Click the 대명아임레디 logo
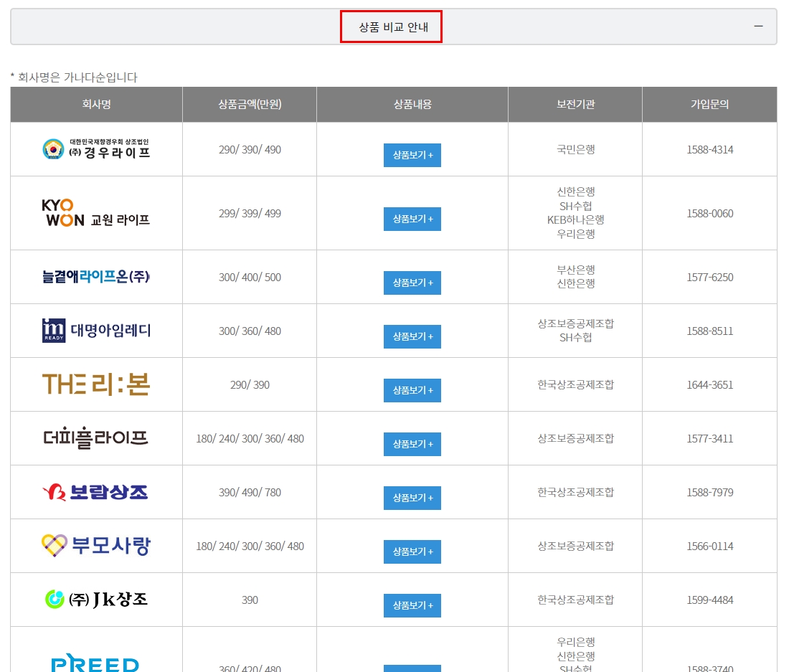789x672 pixels. 96,331
